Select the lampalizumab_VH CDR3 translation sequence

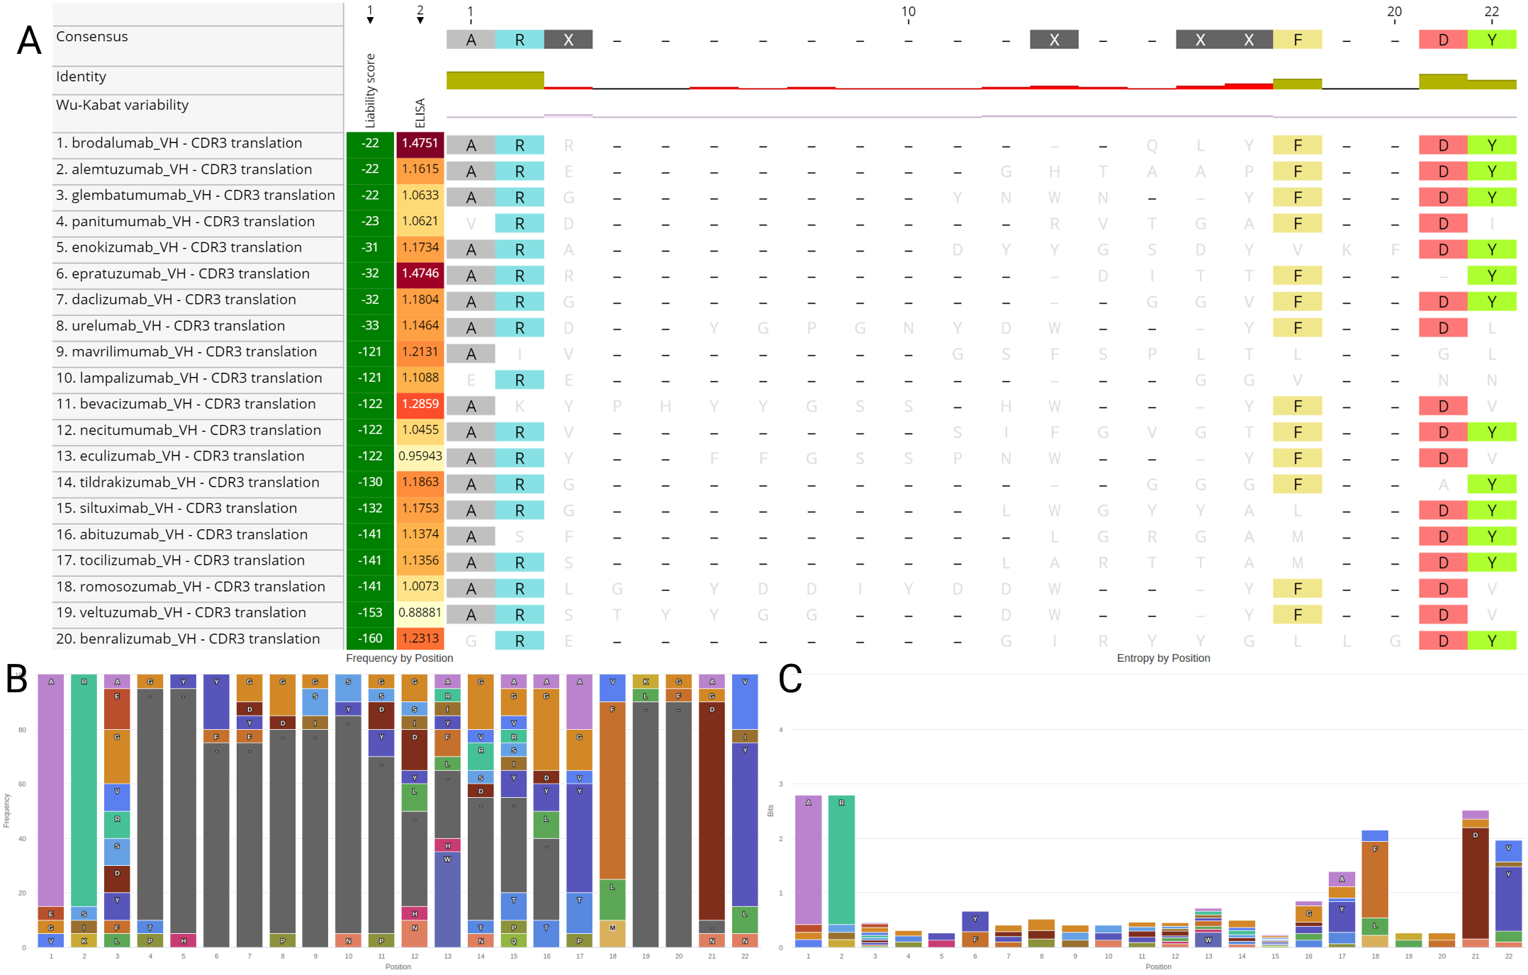pyautogui.click(x=189, y=378)
